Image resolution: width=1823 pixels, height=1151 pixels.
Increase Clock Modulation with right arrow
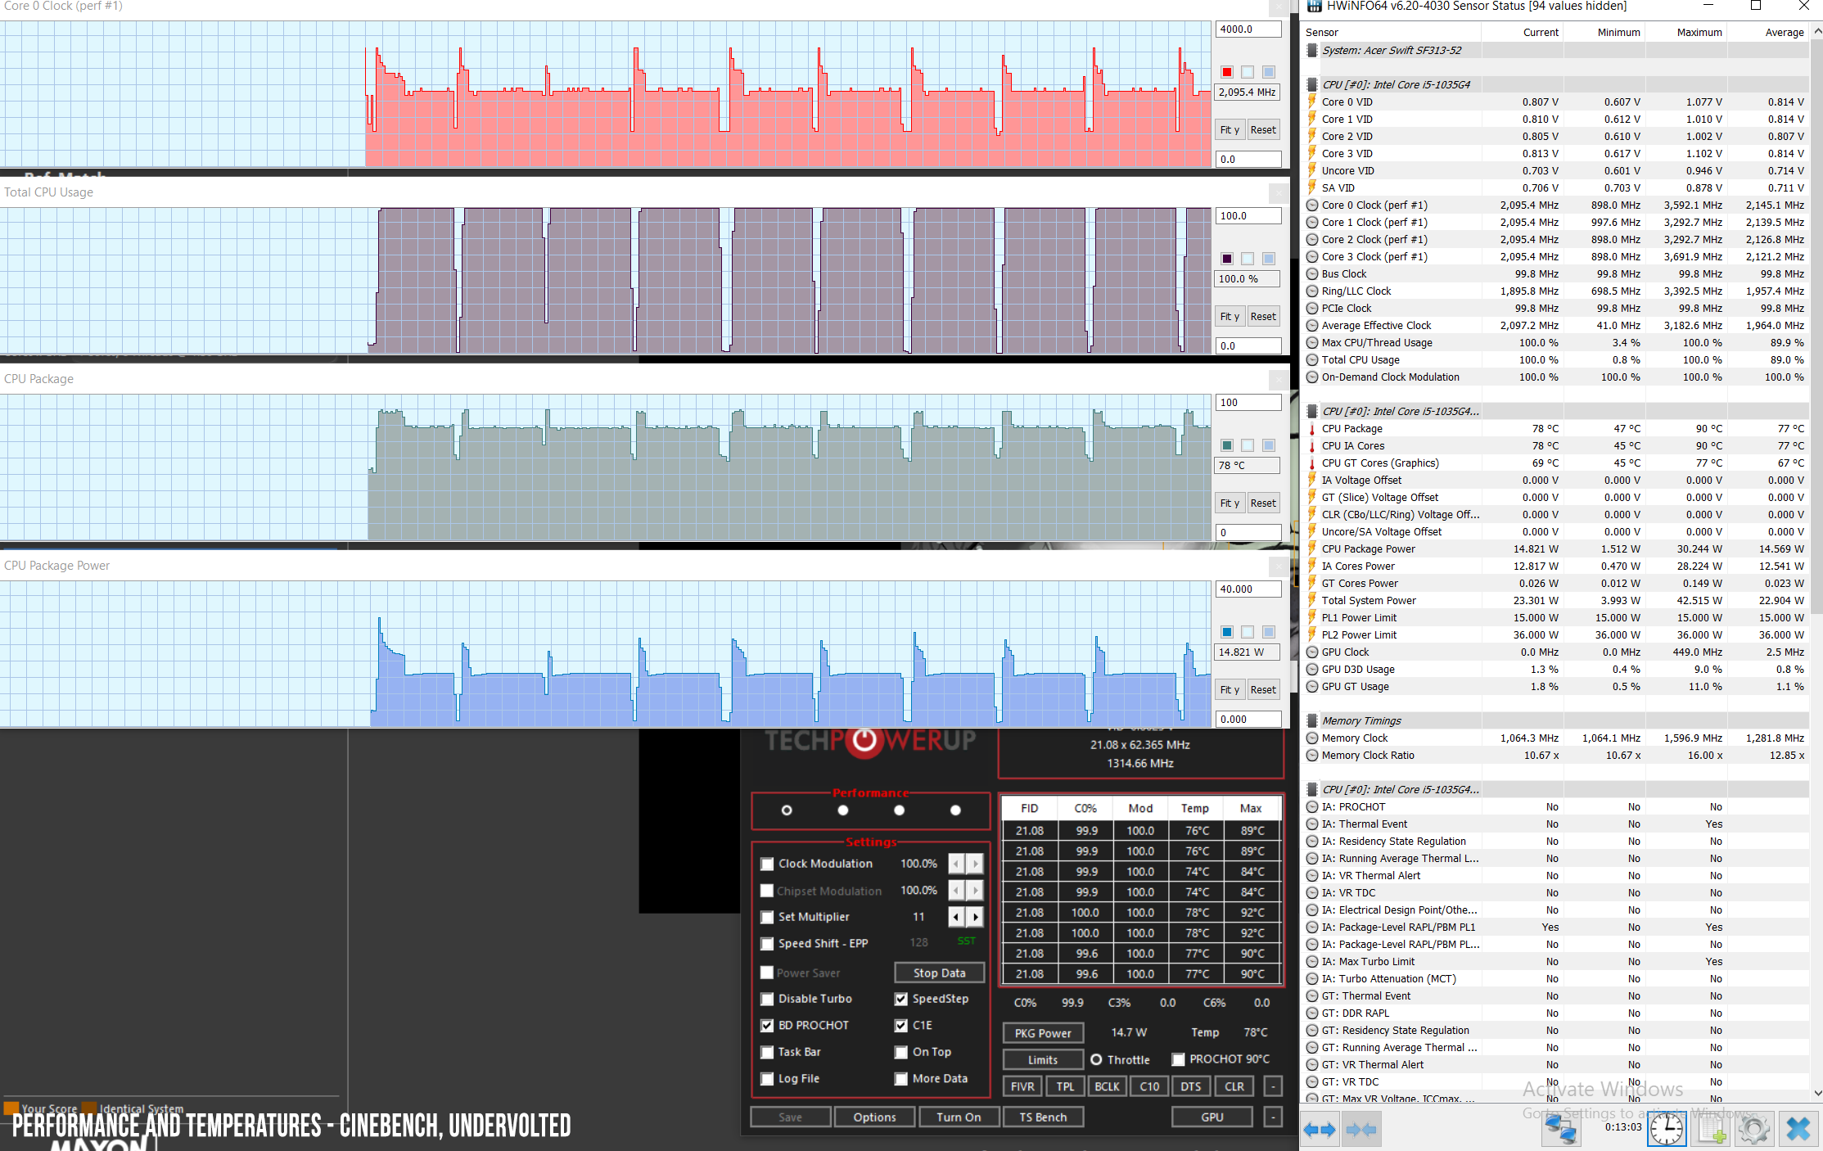975,864
